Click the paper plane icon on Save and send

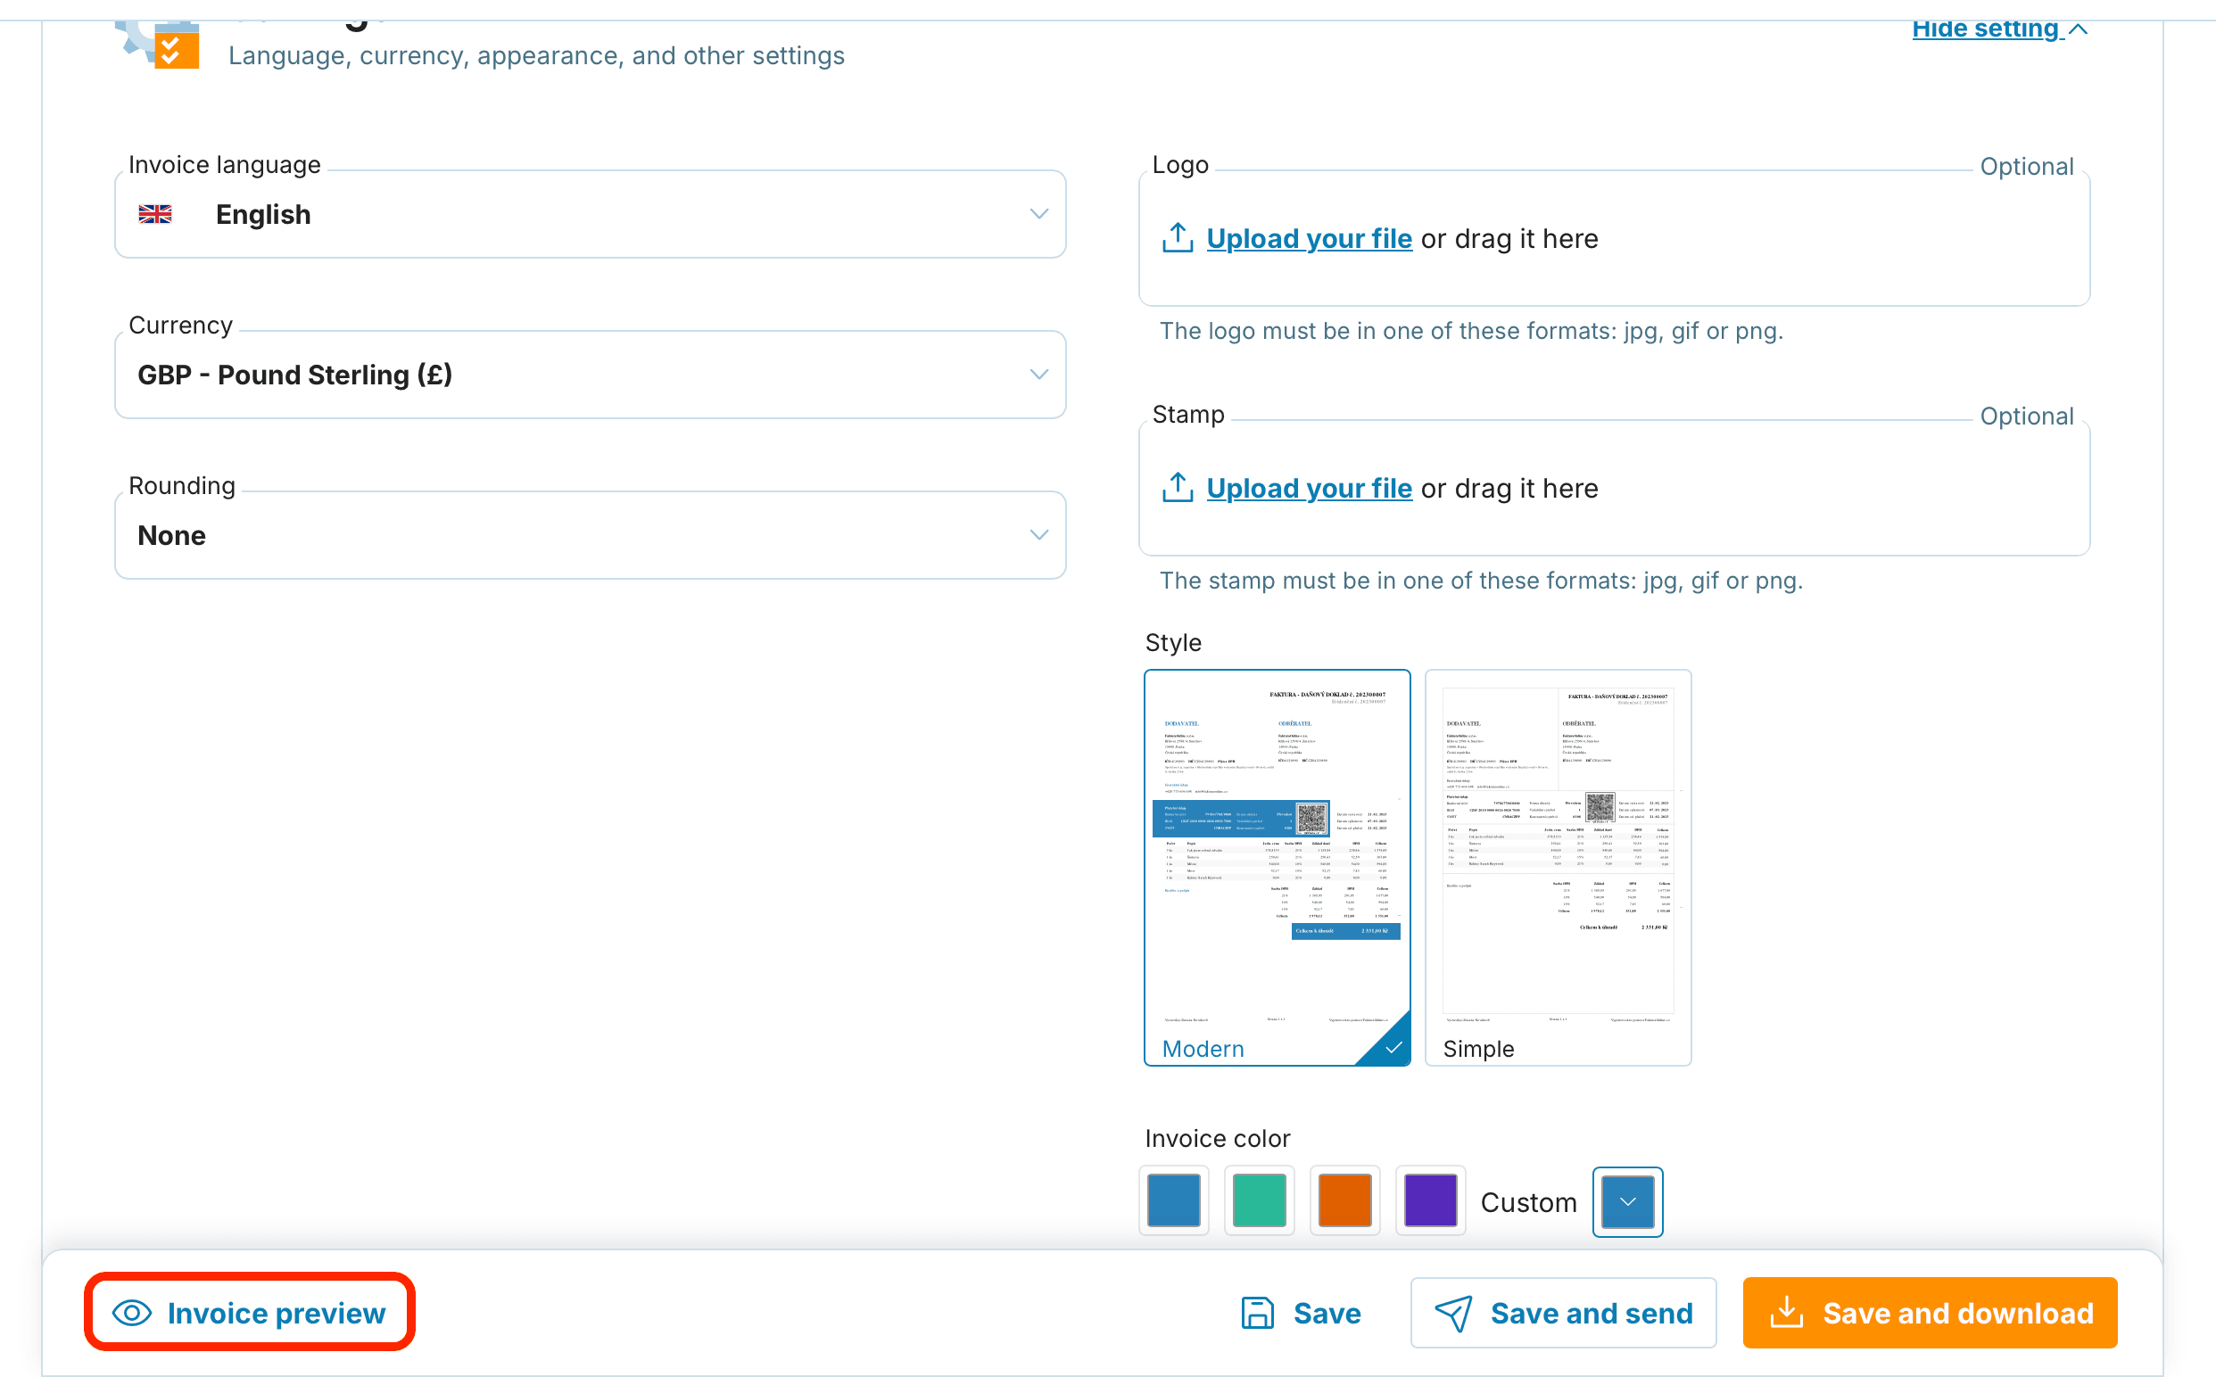pos(1453,1314)
